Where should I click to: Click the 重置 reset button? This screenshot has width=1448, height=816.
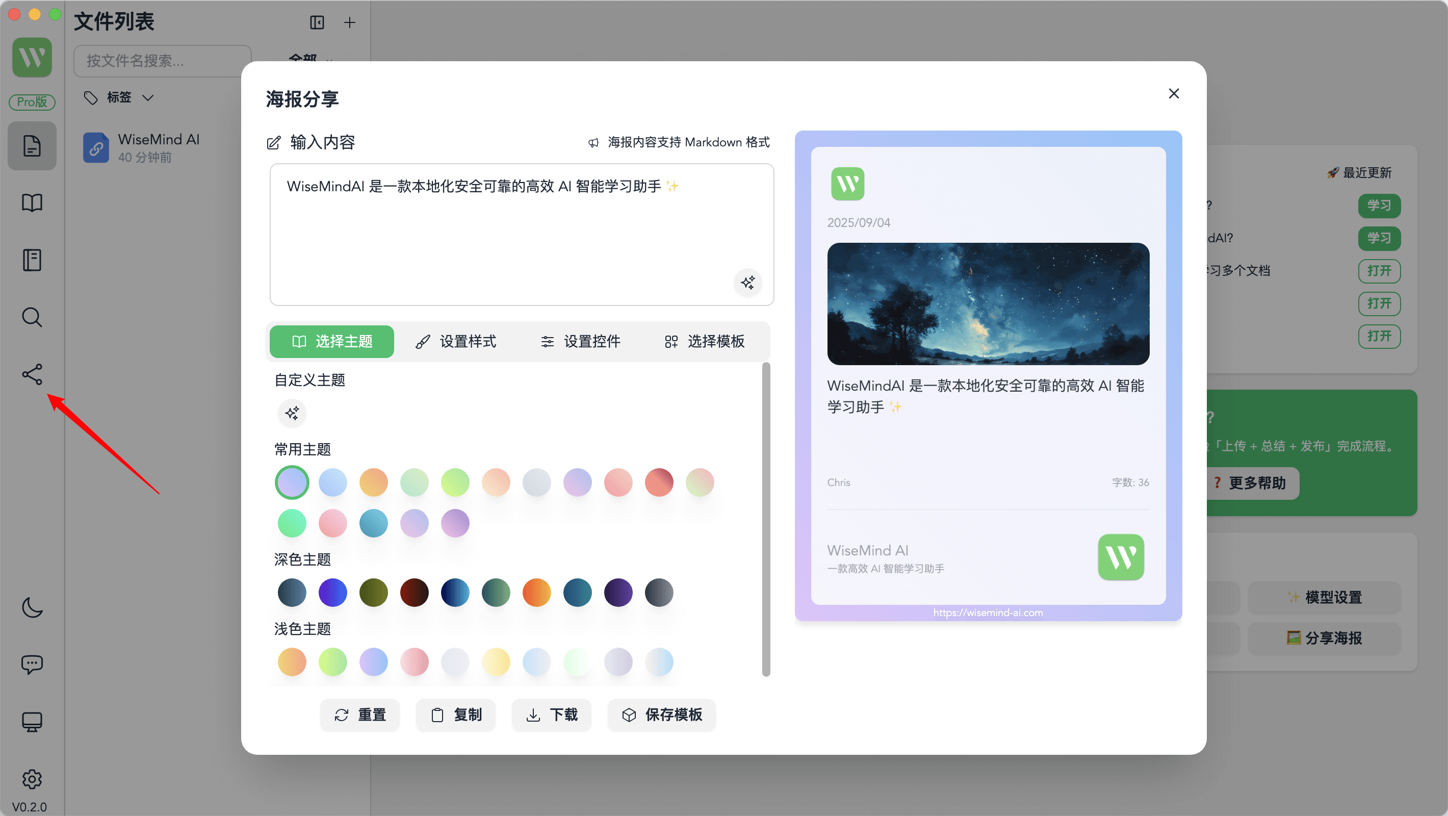360,715
